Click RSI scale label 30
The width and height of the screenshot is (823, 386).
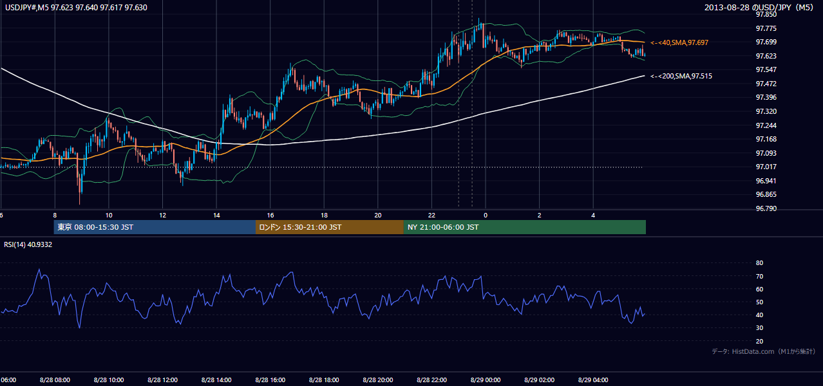coord(759,328)
